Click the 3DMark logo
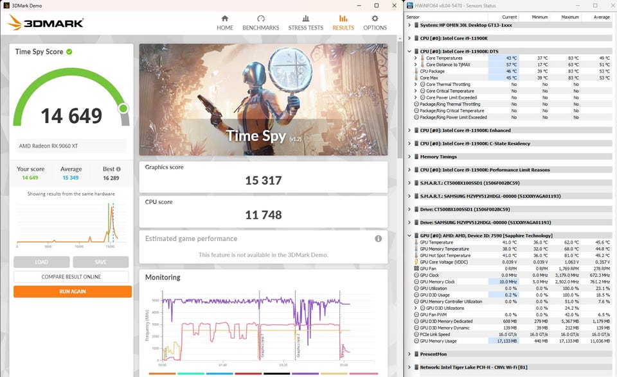617x377 pixels. click(46, 23)
